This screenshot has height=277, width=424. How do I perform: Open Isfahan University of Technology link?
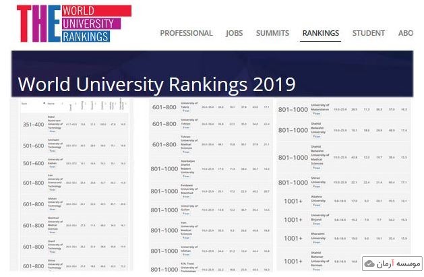pos(55,202)
